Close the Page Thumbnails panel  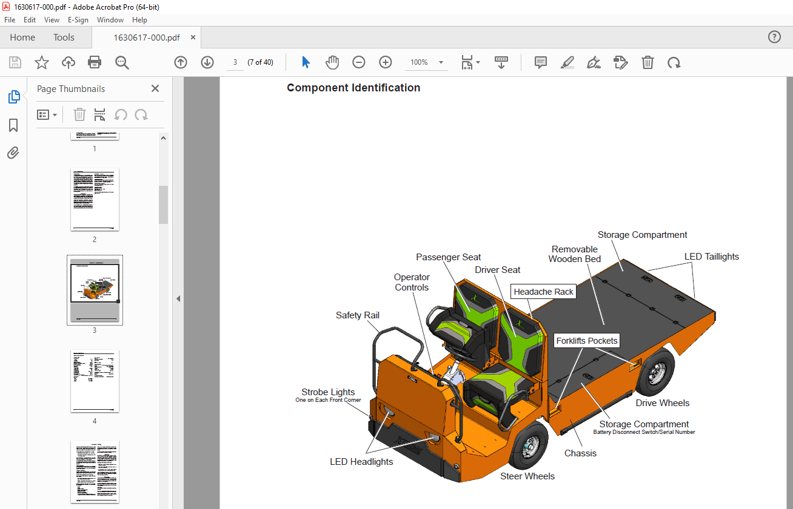click(x=155, y=88)
